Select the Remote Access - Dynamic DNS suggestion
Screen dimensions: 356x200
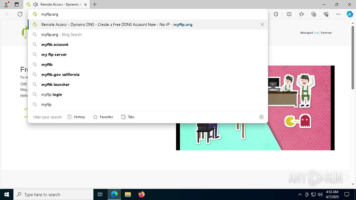pyautogui.click(x=148, y=24)
